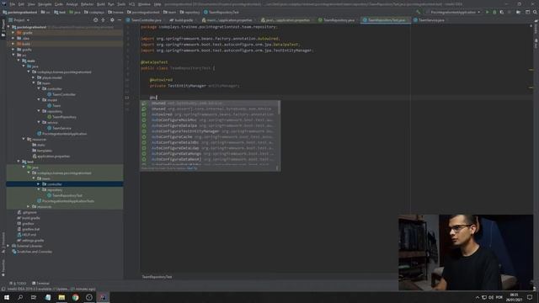Image resolution: width=539 pixels, height=303 pixels.
Task: Open the Edit menu
Action: 21,4
